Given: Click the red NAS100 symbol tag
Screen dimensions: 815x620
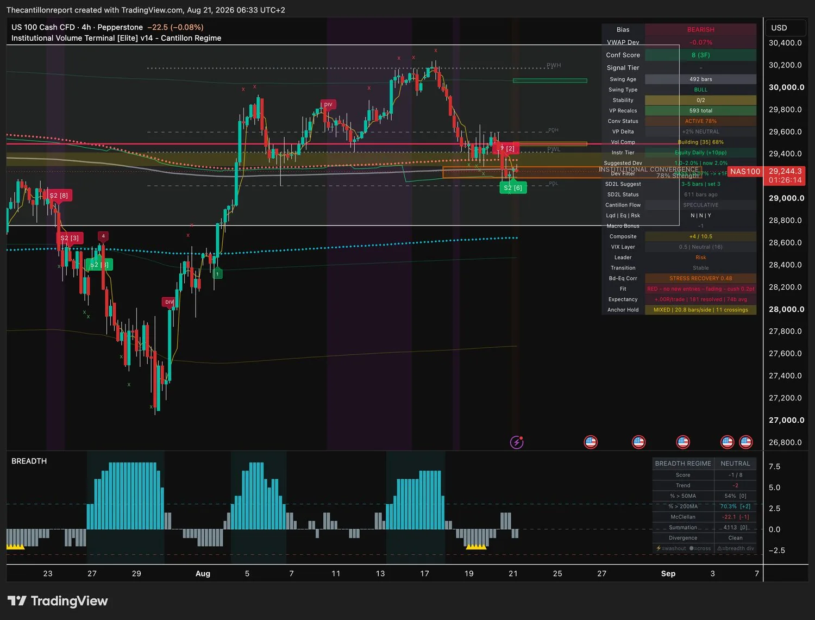Looking at the screenshot, I should [x=745, y=172].
